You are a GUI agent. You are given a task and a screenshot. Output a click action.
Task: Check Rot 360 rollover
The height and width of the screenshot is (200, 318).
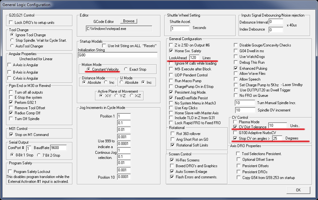pyautogui.click(x=172, y=134)
